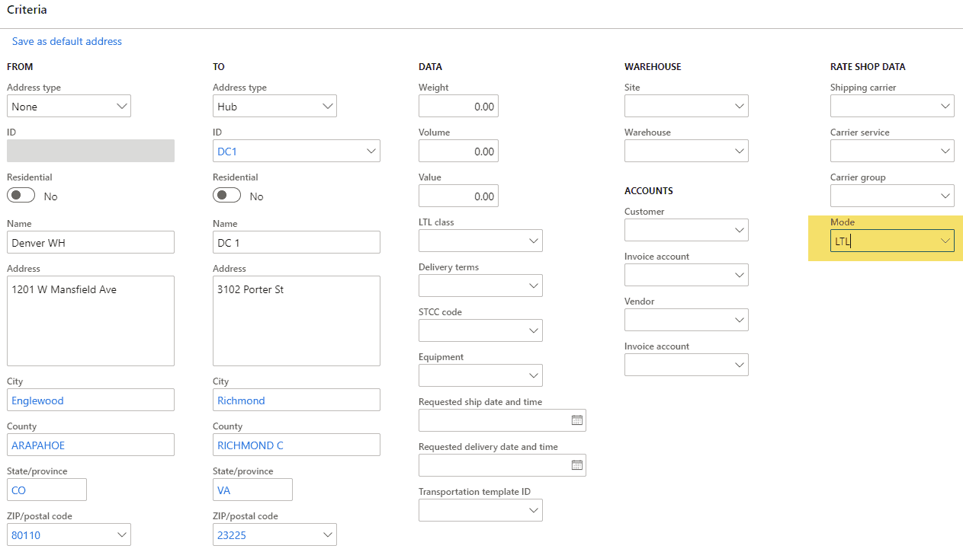Open calendar for Requested delivery date and time
This screenshot has width=963, height=552.
click(x=577, y=465)
